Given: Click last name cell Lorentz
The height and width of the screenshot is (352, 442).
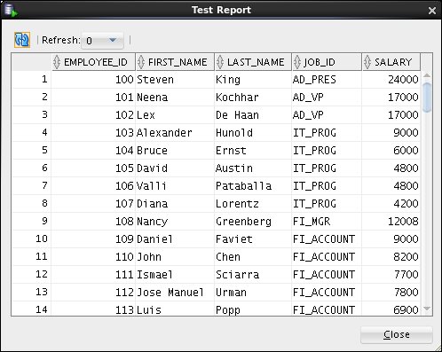Looking at the screenshot, I should click(253, 204).
